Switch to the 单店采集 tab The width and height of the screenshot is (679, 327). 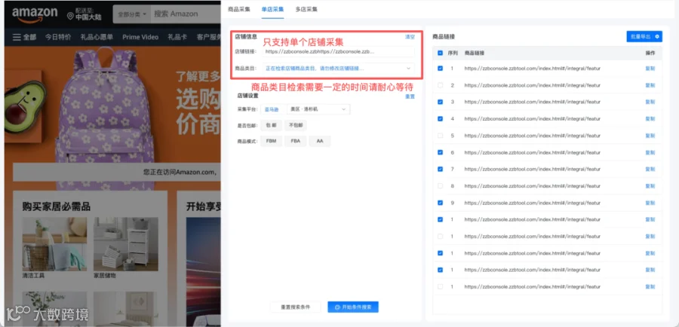[x=273, y=9]
